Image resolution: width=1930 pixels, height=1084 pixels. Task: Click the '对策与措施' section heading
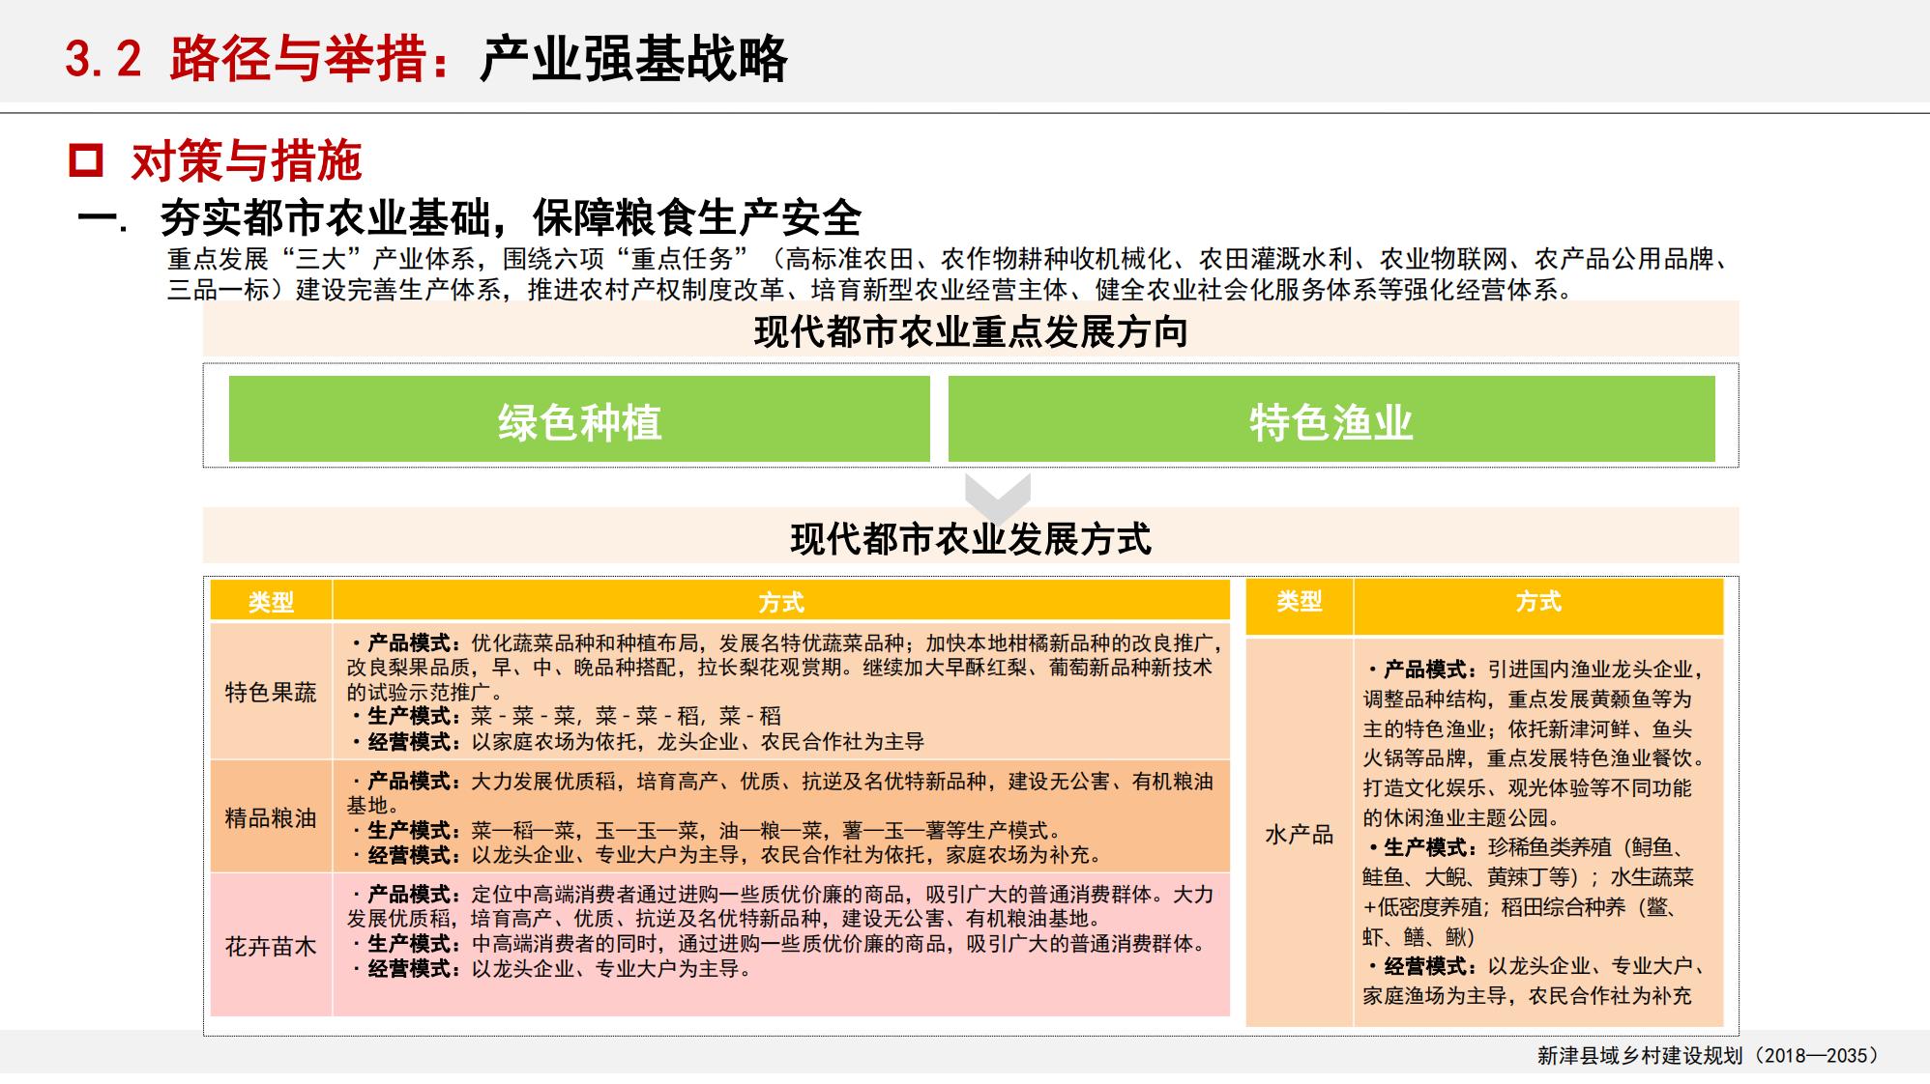click(x=246, y=160)
